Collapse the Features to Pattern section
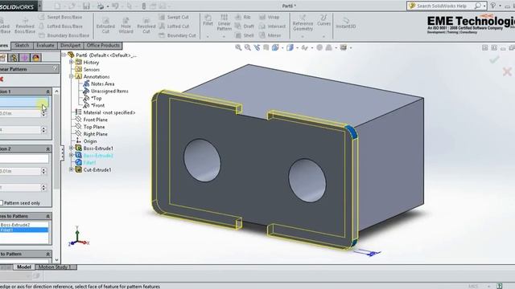 tap(48, 216)
